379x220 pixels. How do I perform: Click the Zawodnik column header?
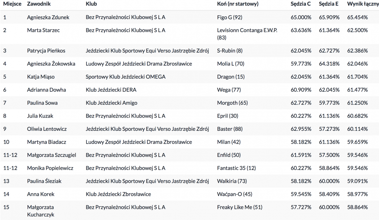(39, 4)
